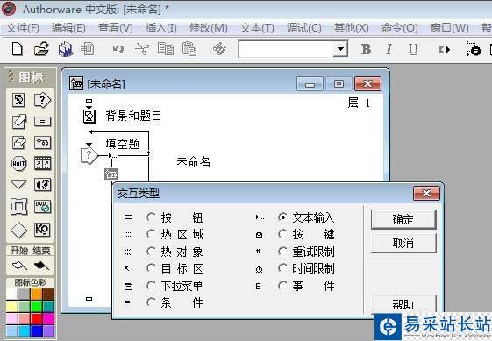Image resolution: width=492 pixels, height=341 pixels.
Task: Select the 重试限制 radio button
Action: [x=282, y=251]
